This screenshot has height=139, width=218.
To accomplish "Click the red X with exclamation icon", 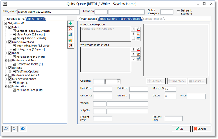I will 71,46.
